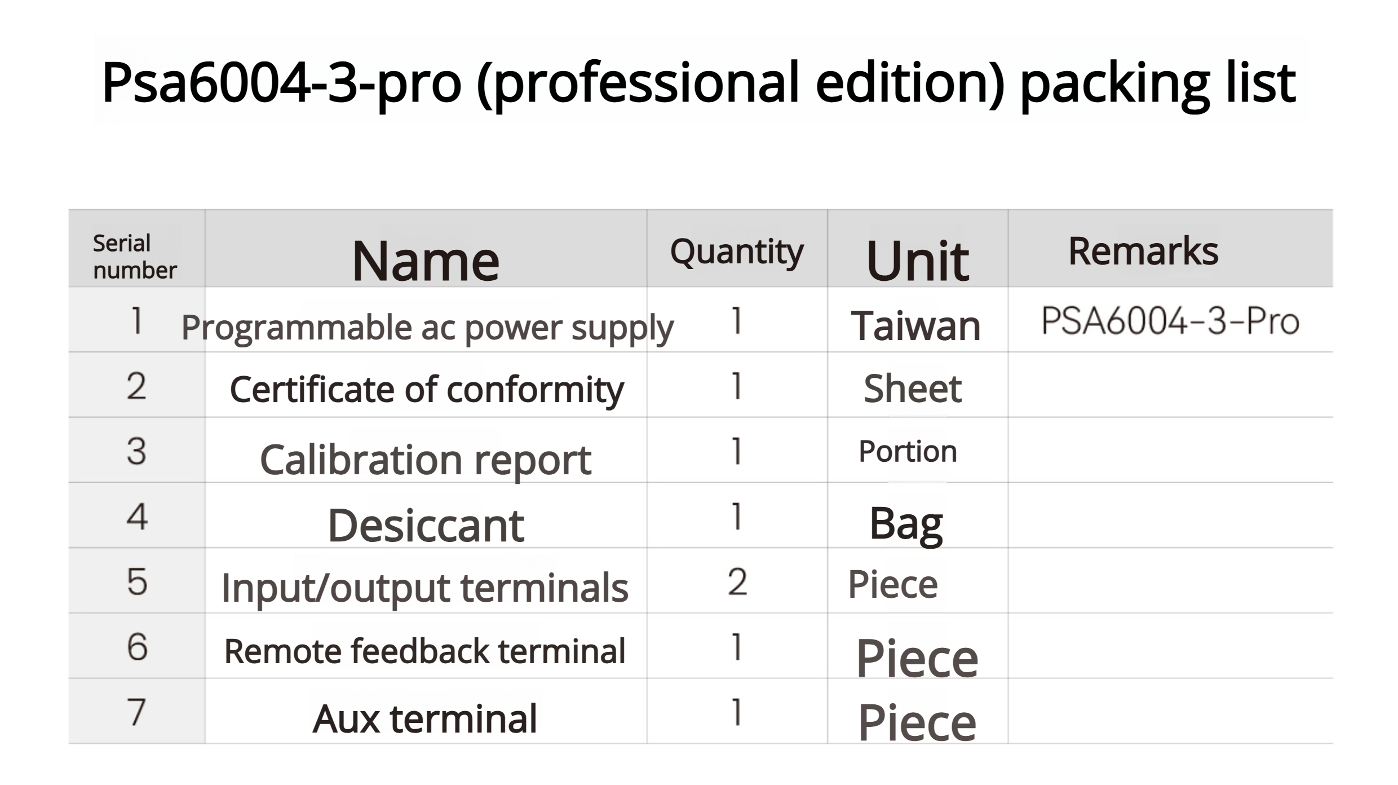Screen dimensions: 1398x785
Task: Click the "Aux terminal" cell
Action: [x=424, y=718]
